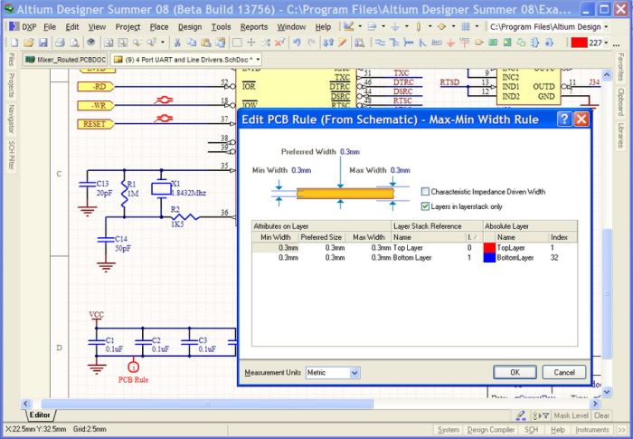The image size is (633, 439).
Task: Open dropdown on the UART SchDoc tab
Action: pos(259,60)
